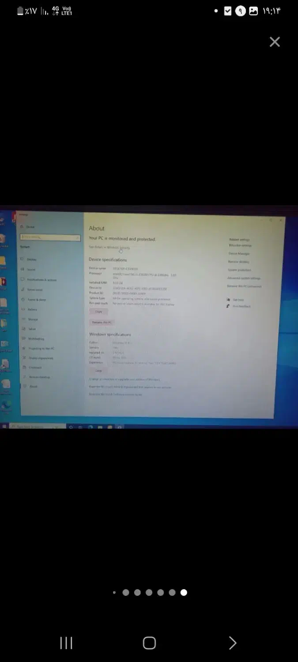Go to Notifications & actions
Screen dimensions: 298x662
coord(39,280)
